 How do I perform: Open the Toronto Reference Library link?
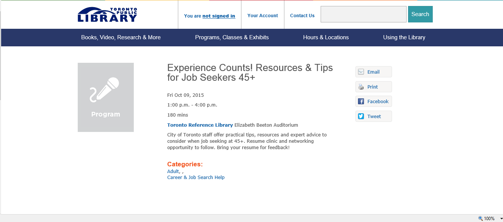coord(200,125)
